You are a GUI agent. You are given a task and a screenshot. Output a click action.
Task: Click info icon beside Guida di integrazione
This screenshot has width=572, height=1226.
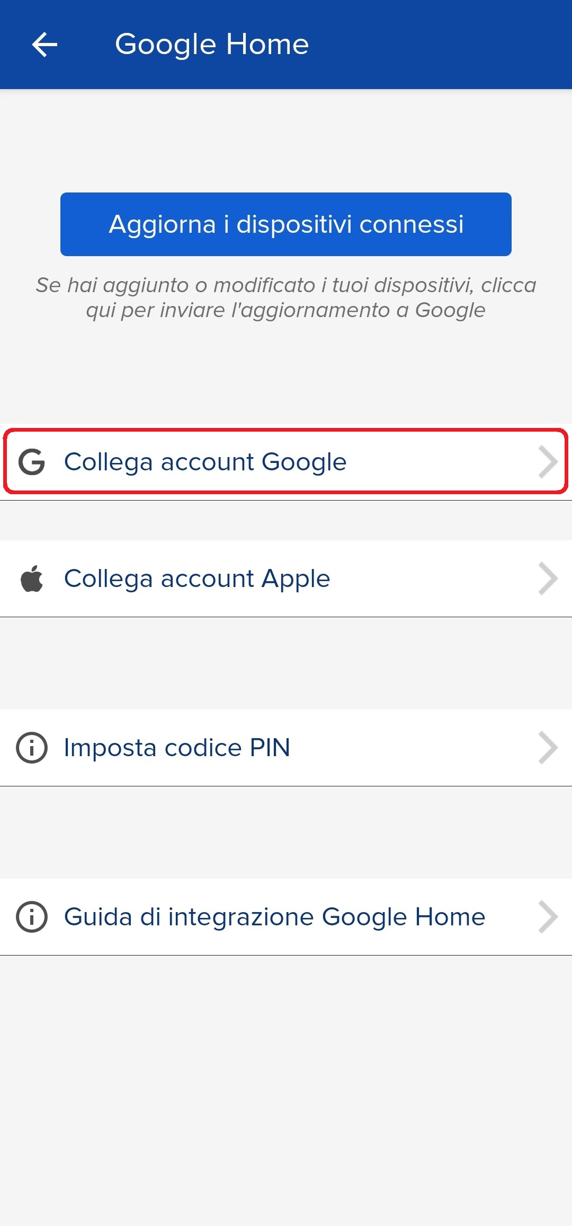pyautogui.click(x=32, y=917)
